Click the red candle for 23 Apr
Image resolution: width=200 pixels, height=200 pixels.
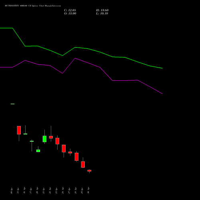tap(57, 141)
